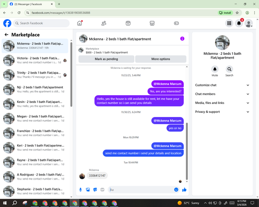Expand the Chat members section
Image resolution: width=259 pixels, height=207 pixels.
coord(222,94)
